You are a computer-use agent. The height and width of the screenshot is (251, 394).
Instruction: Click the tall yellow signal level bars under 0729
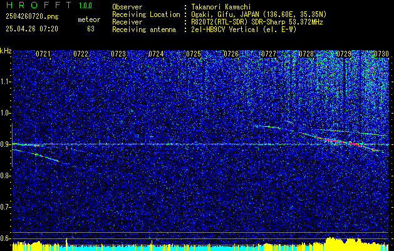point(343,243)
